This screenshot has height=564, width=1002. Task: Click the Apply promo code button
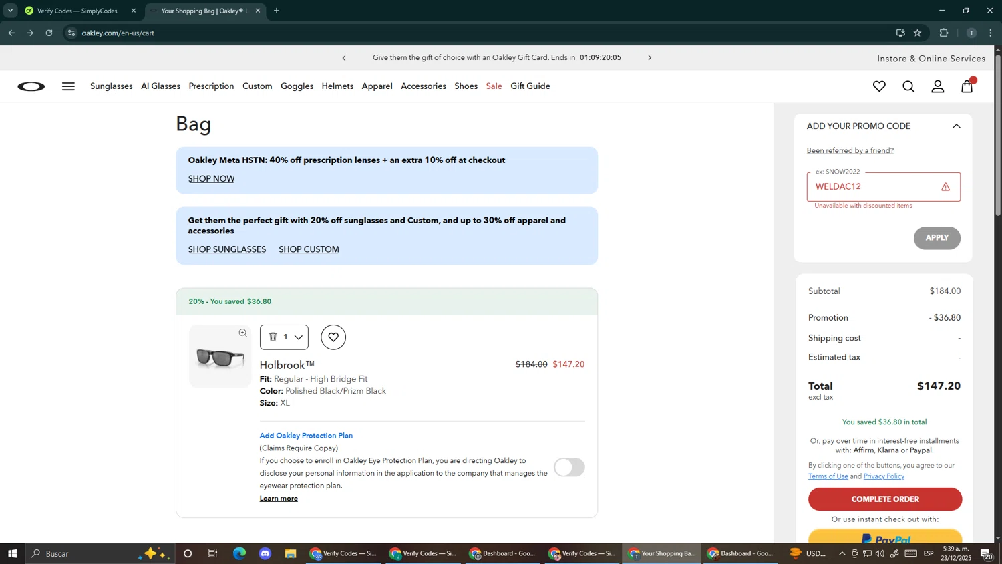pos(937,238)
